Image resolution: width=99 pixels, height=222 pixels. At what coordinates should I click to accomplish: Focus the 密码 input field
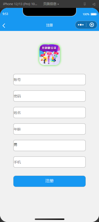pyautogui.click(x=49, y=96)
